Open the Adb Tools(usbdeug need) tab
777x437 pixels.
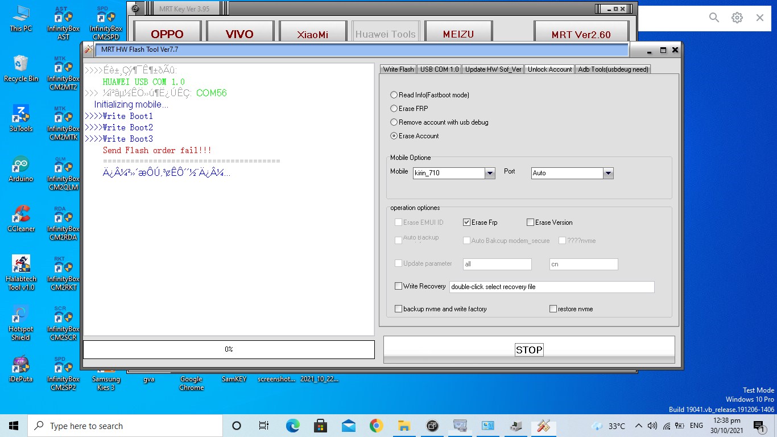pos(613,69)
